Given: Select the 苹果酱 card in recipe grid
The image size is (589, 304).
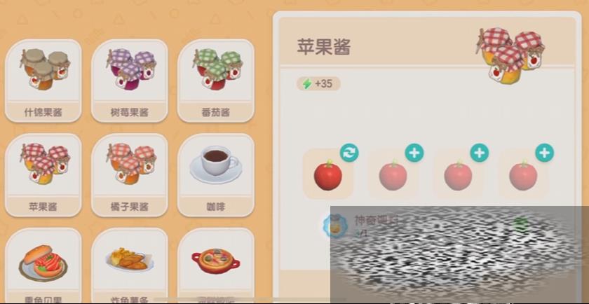Looking at the screenshot, I should 43,175.
